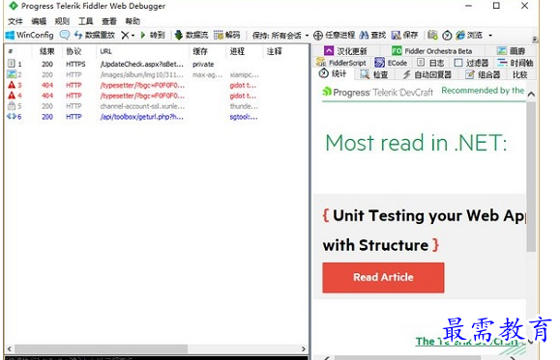
Task: Select session 4 red warning icon
Action: tap(12, 96)
